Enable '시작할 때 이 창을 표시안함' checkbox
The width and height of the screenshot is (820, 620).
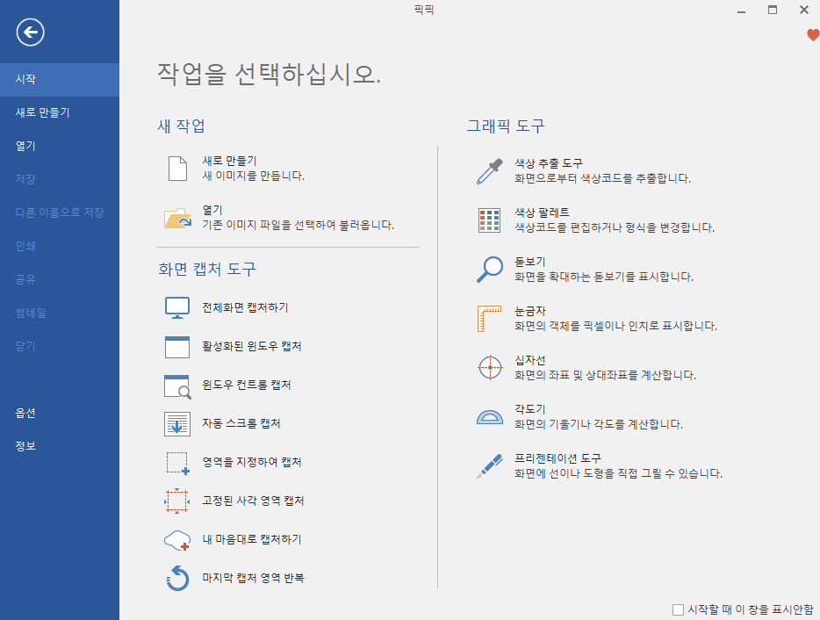point(677,608)
